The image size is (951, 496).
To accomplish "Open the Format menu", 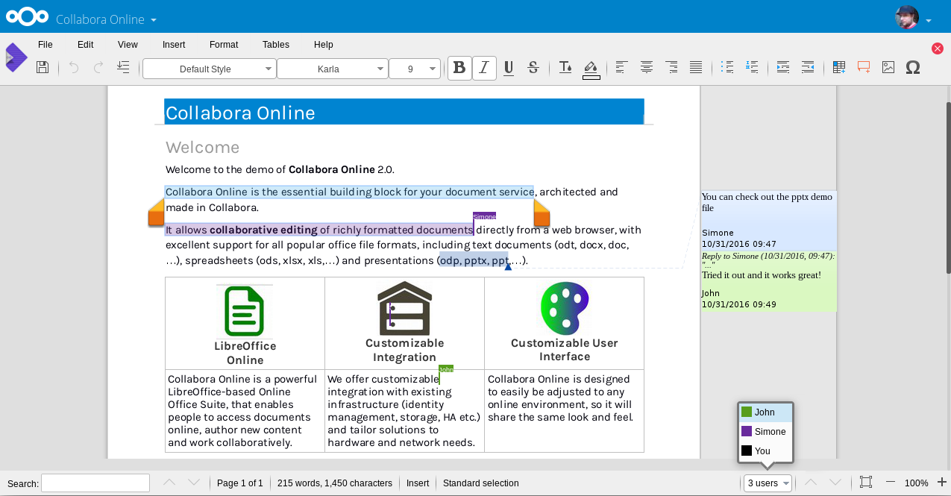I will [x=223, y=44].
